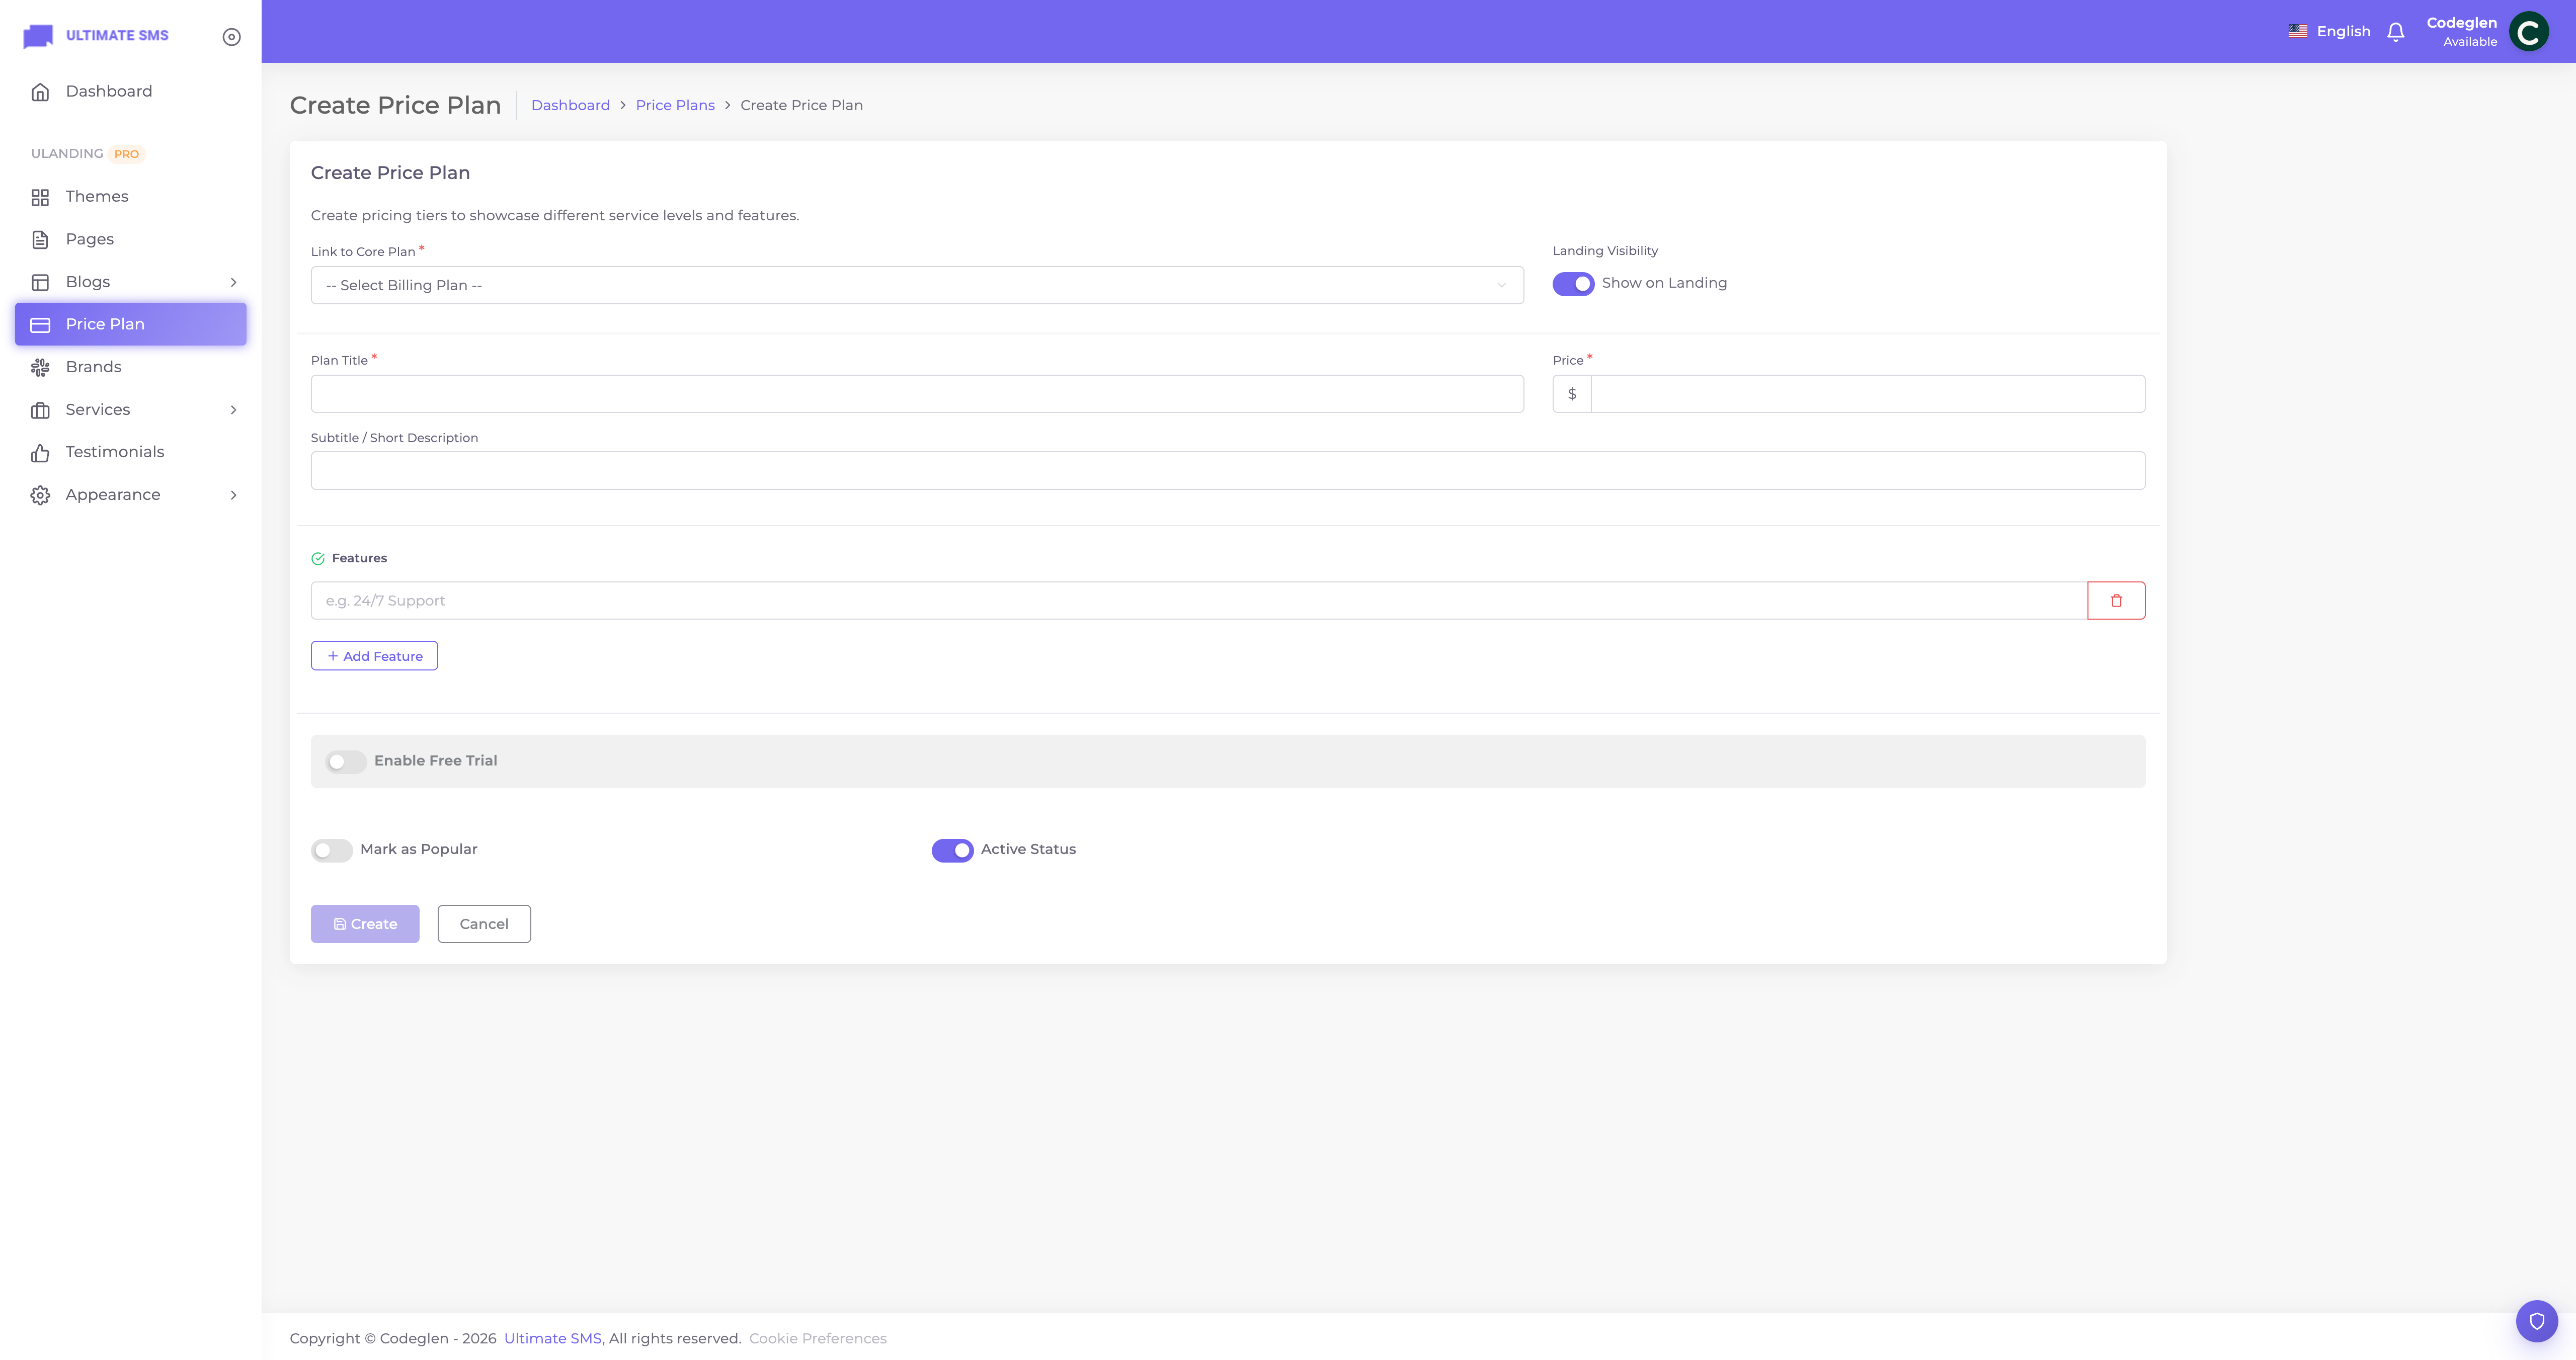Click the Brands slack-style icon
This screenshot has height=1360, width=2576.
pos(40,367)
